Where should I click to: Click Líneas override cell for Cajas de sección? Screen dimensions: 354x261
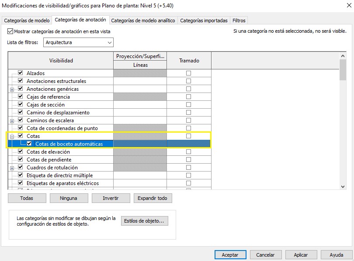coord(140,105)
